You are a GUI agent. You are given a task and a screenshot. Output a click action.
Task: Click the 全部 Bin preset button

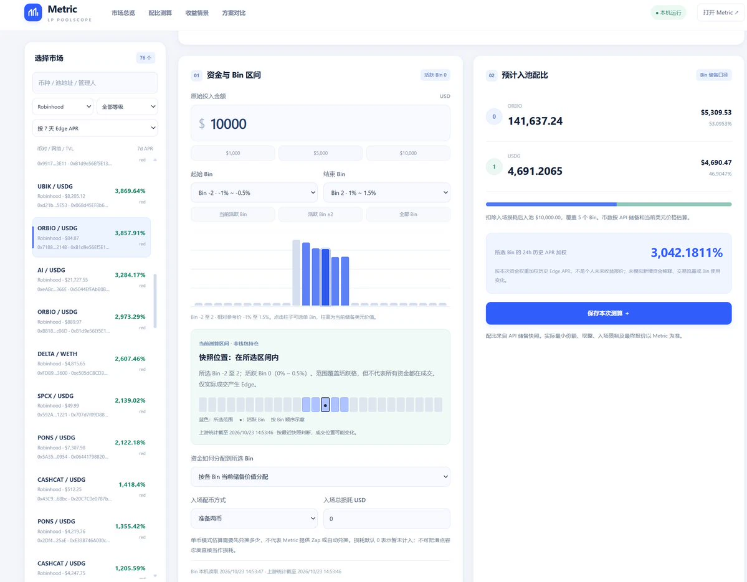[x=408, y=214]
